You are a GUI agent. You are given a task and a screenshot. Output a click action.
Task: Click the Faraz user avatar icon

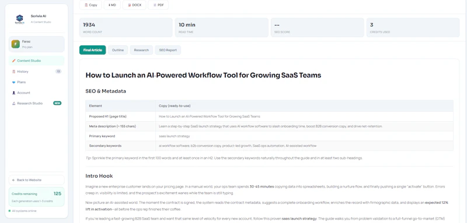[x=16, y=44]
